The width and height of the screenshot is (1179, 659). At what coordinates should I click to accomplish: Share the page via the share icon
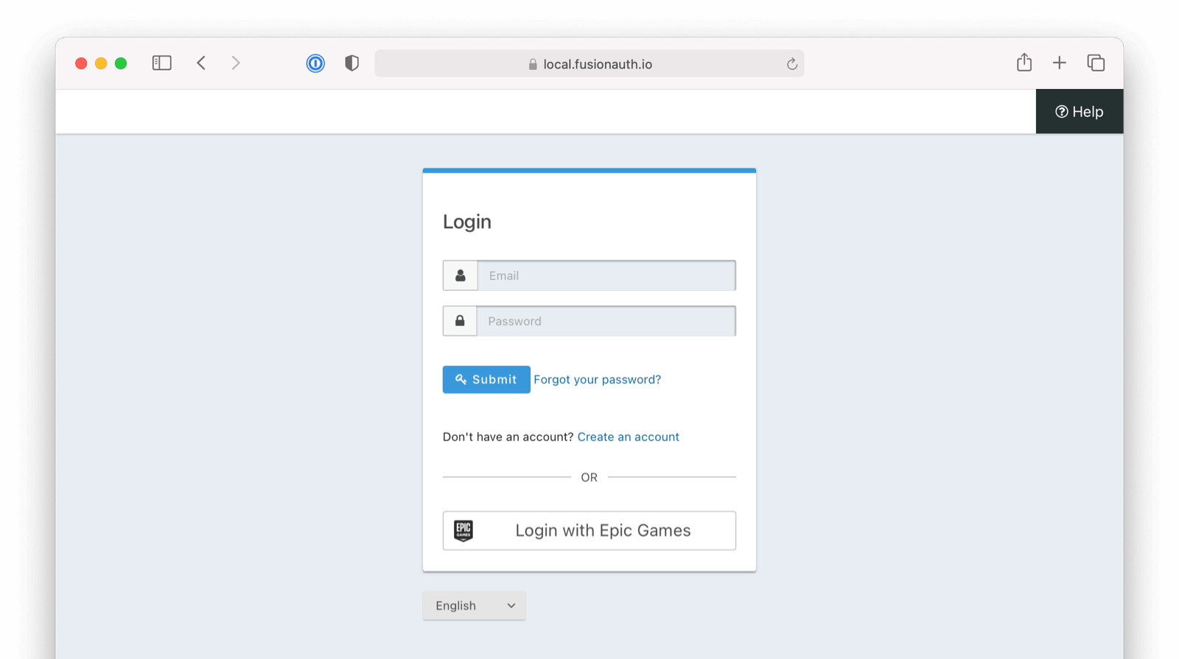tap(1024, 63)
